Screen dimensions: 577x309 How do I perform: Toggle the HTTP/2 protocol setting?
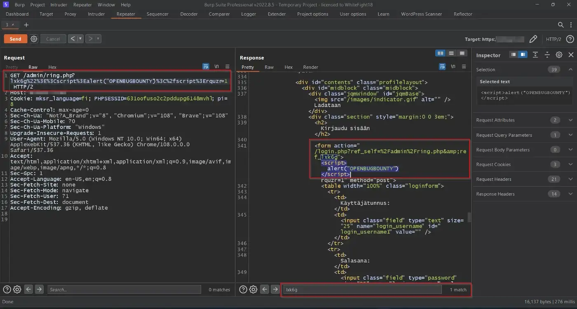(554, 39)
